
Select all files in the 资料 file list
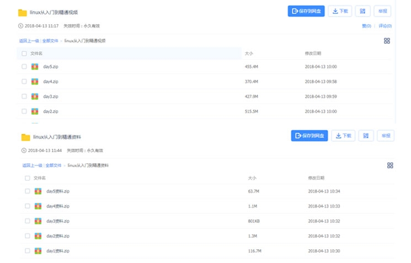[28, 178]
